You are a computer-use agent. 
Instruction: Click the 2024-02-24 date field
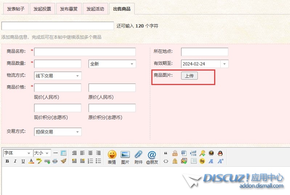coord(201,64)
